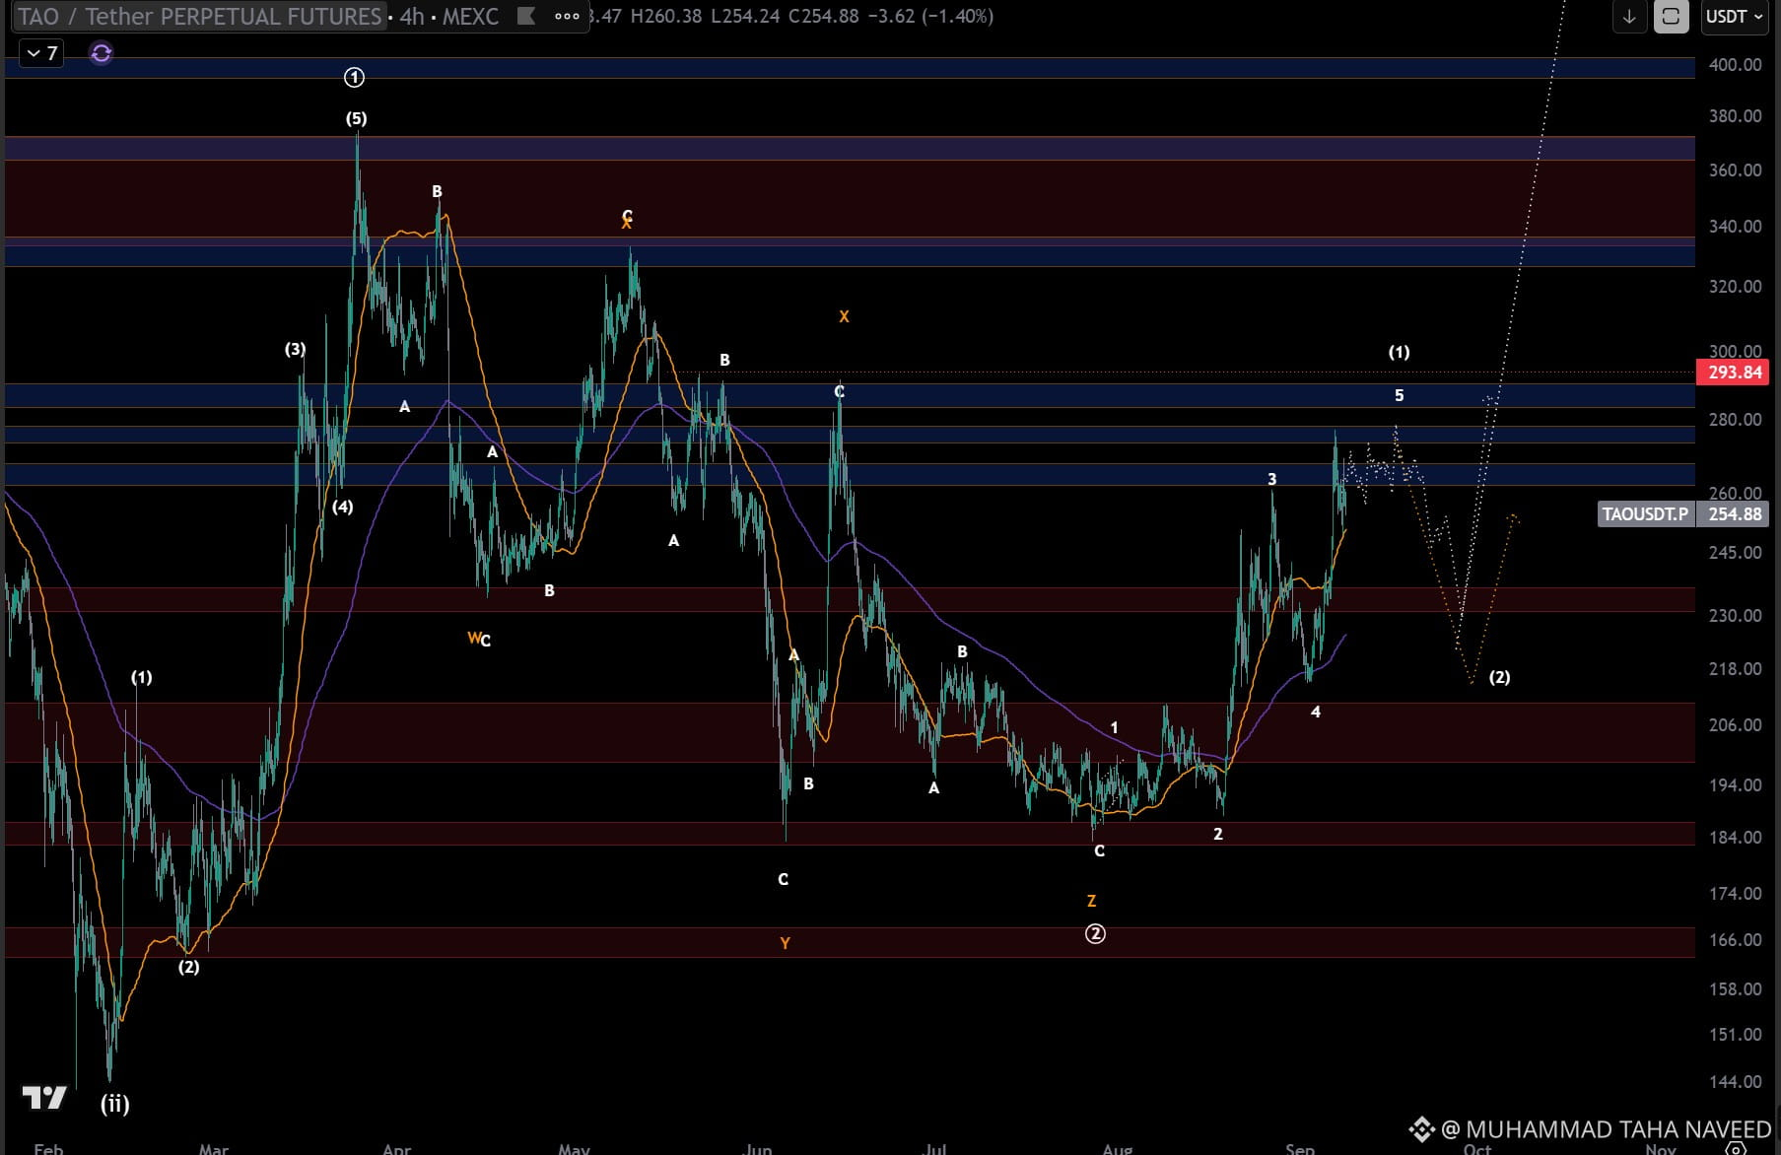Select the dark blue horizontal zone near 400.00
1781x1155 pixels.
[x=850, y=67]
